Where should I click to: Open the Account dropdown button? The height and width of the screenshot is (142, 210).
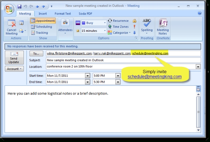(x=14, y=69)
